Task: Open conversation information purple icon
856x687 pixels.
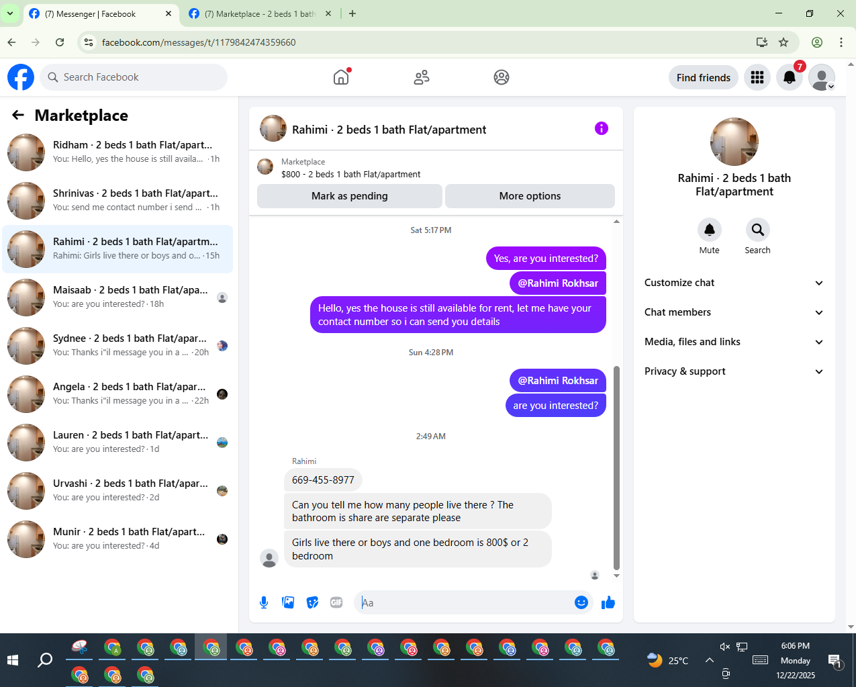Action: pos(602,128)
